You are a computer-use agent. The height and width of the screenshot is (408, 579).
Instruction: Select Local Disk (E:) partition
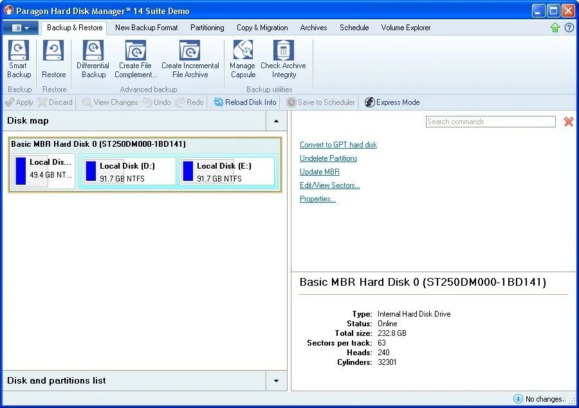click(x=227, y=171)
